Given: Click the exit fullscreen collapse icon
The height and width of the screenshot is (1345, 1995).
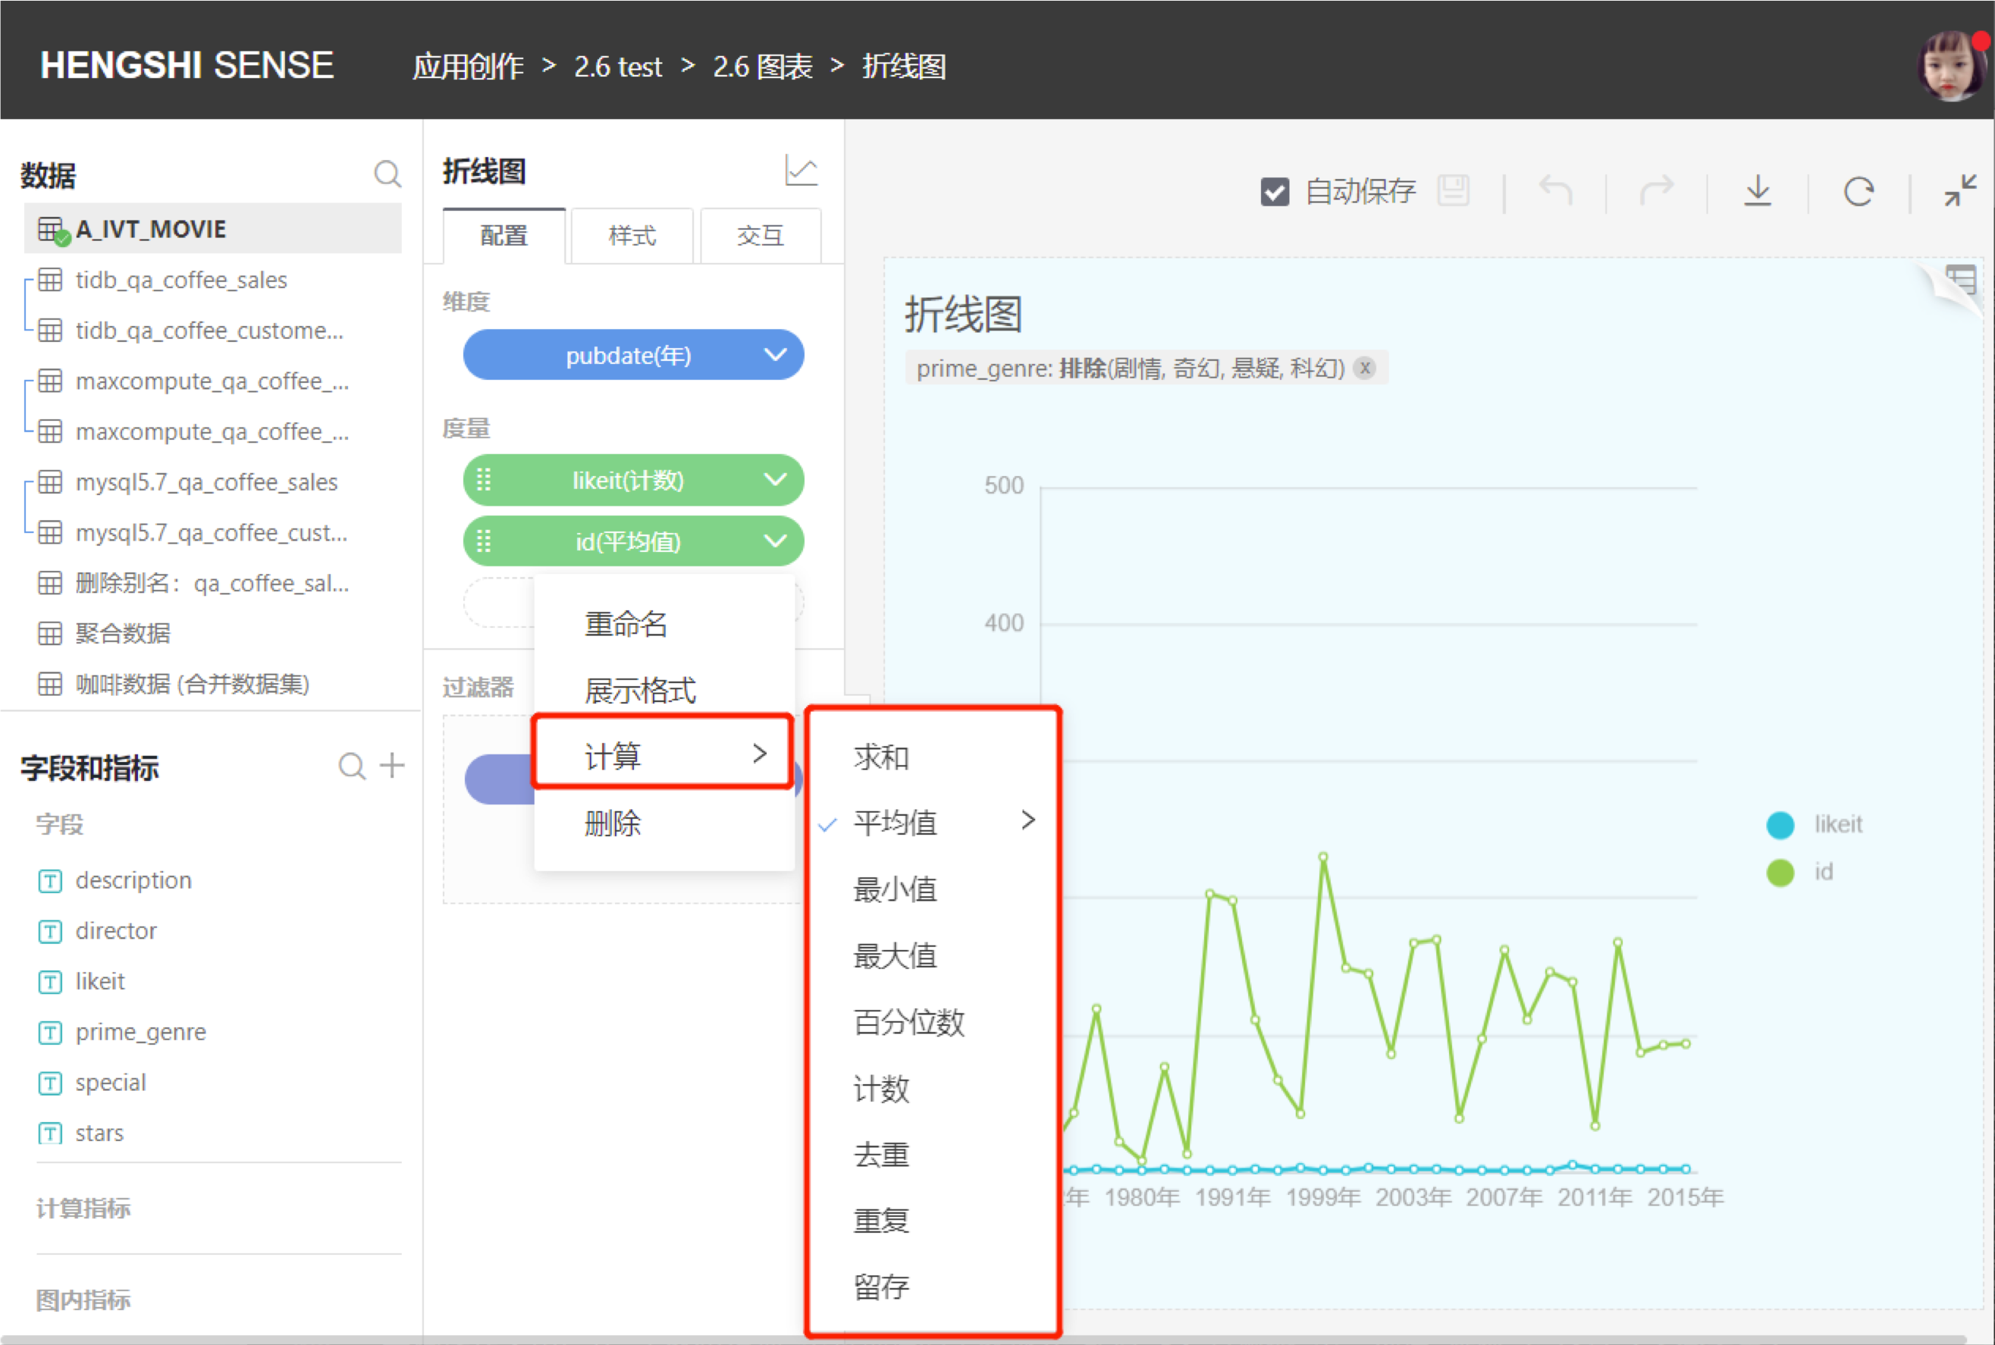Looking at the screenshot, I should 1960,190.
